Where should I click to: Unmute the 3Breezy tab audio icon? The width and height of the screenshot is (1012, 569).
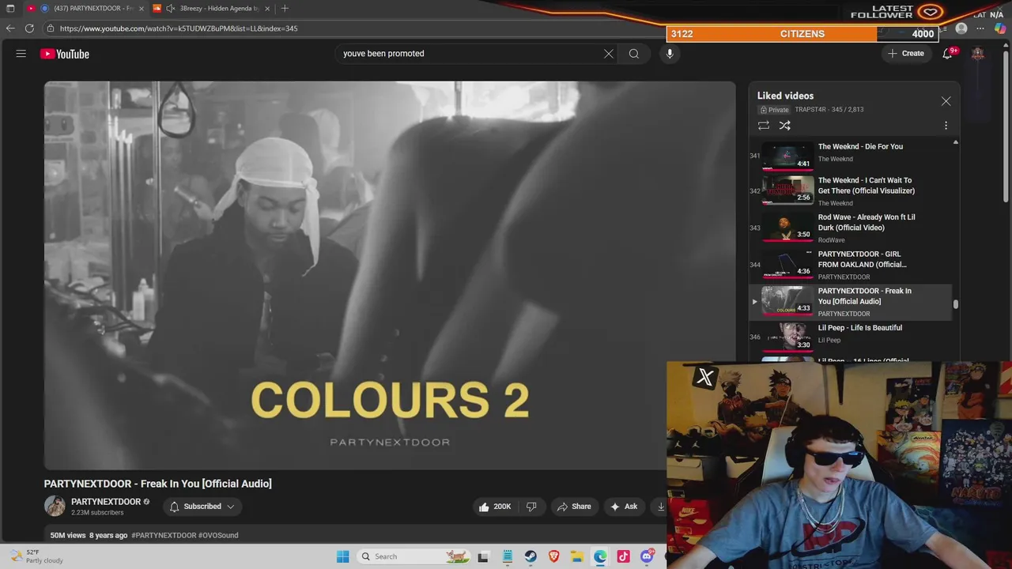[170, 9]
